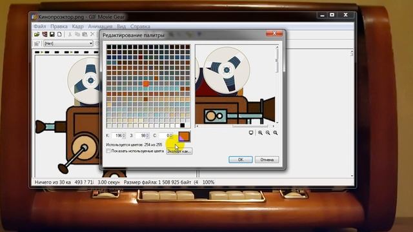The image size is (413, 232).
Task: Click the С (blue) value field showing 0
Action: coord(164,136)
